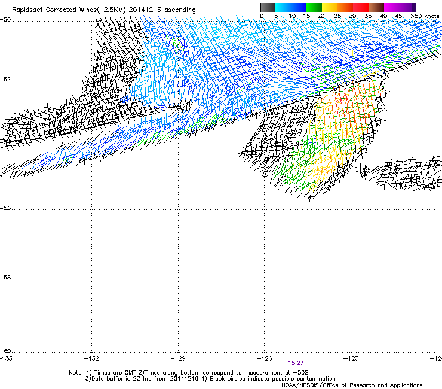442x389 pixels.
Task: Click legend tick label '40'
Action: coord(383,16)
